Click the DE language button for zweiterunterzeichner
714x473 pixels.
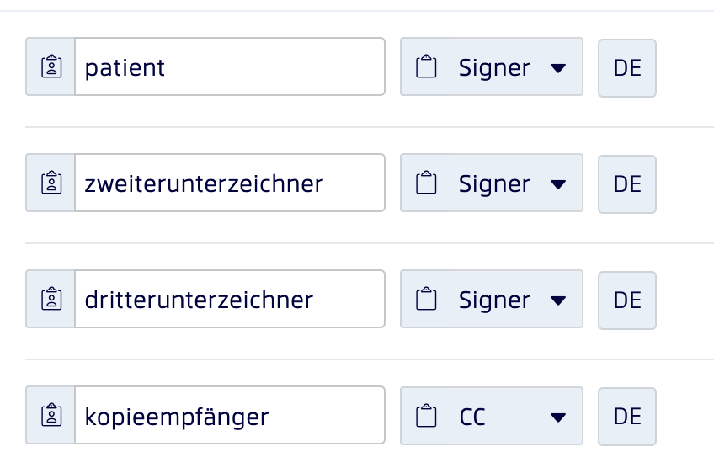click(627, 184)
